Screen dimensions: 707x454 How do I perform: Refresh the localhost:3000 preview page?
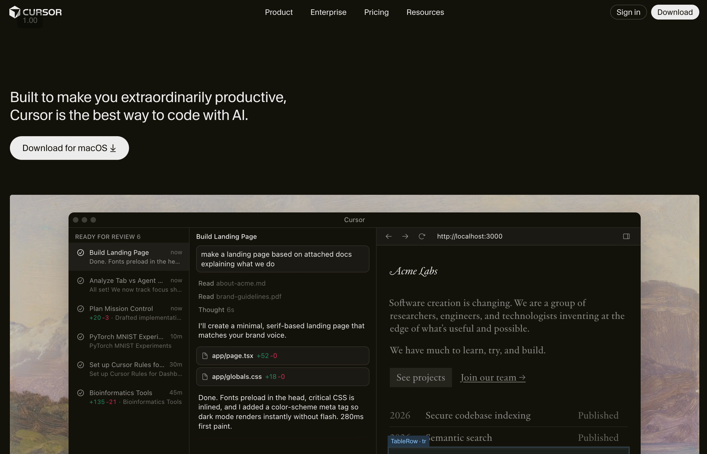click(422, 236)
